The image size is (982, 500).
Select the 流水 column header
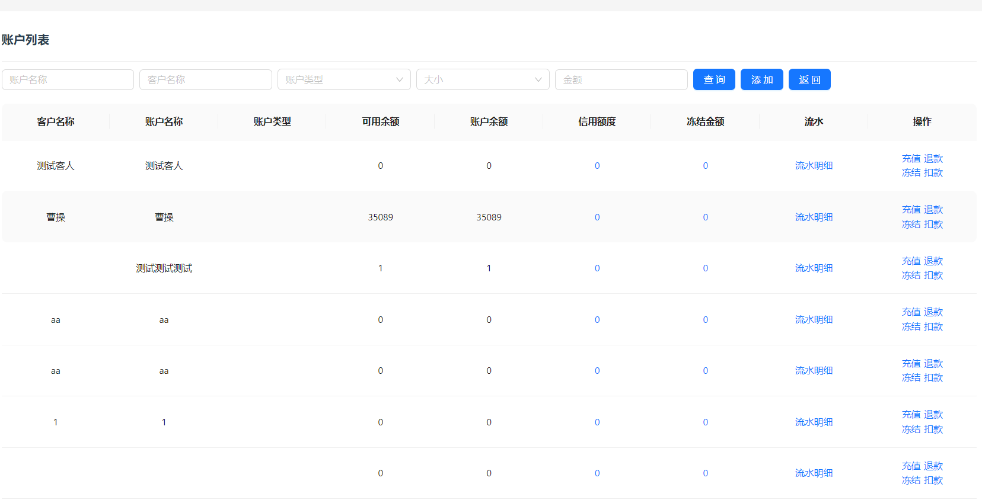814,121
